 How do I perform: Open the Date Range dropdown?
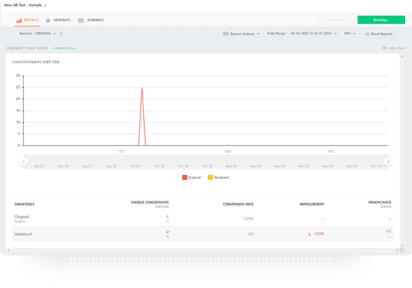[302, 34]
